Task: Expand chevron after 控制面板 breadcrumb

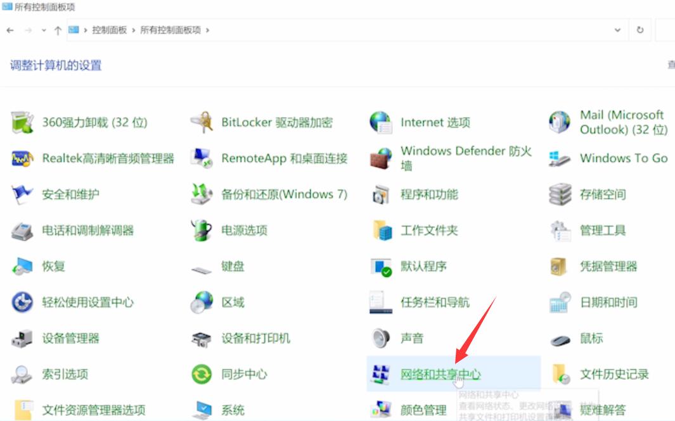Action: click(x=134, y=30)
